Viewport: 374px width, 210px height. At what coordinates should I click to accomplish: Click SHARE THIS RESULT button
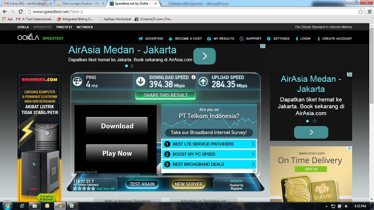point(165,95)
